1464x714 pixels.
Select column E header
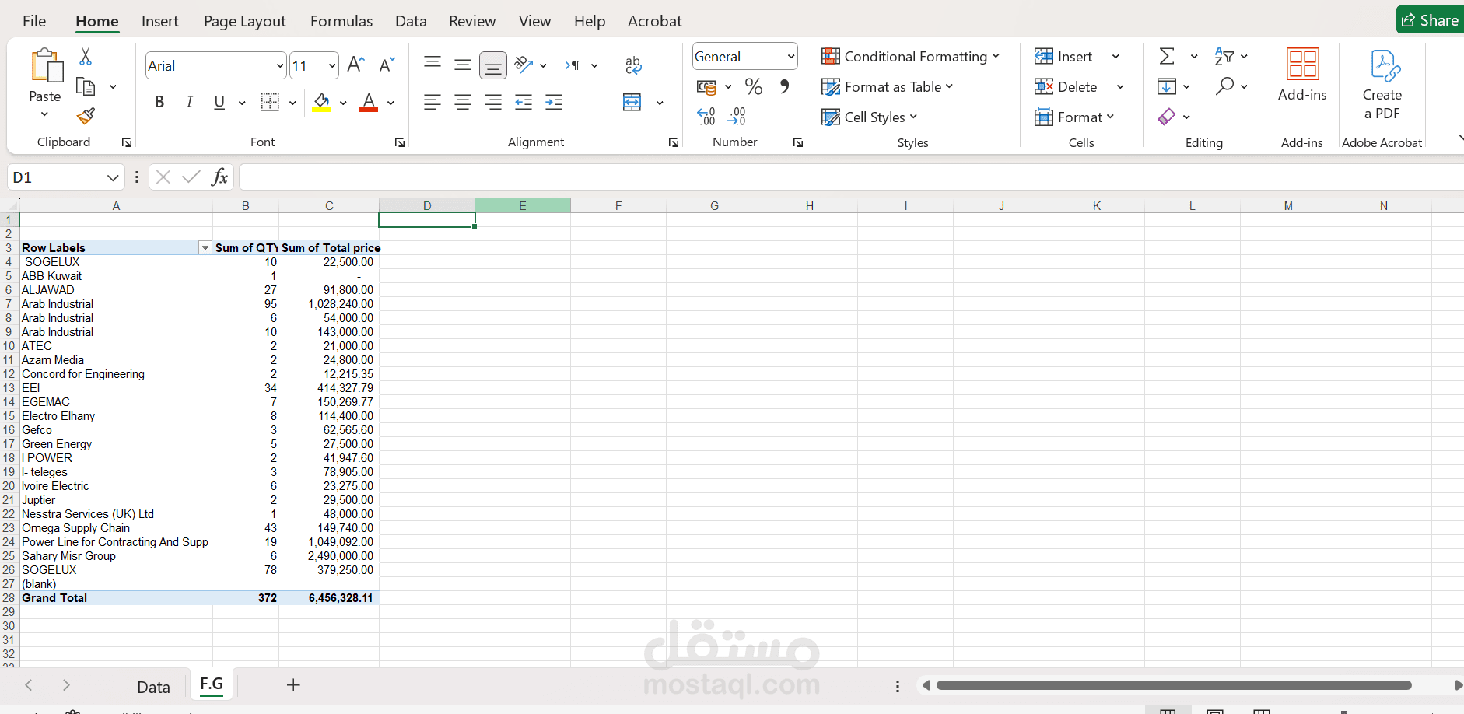(523, 205)
